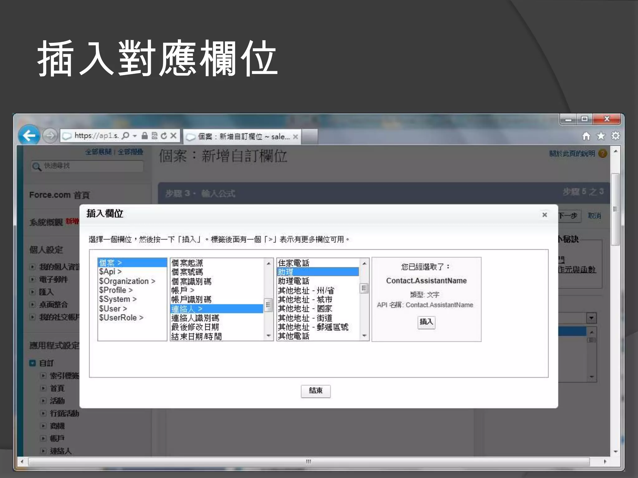Click the address bar lock icon

[x=145, y=136]
